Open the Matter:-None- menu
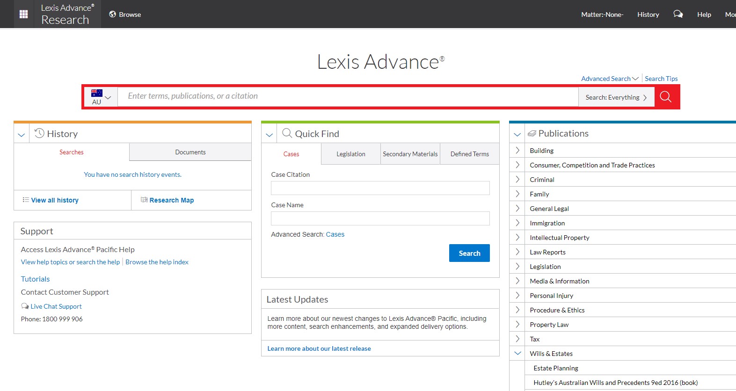736x391 pixels. click(x=602, y=14)
